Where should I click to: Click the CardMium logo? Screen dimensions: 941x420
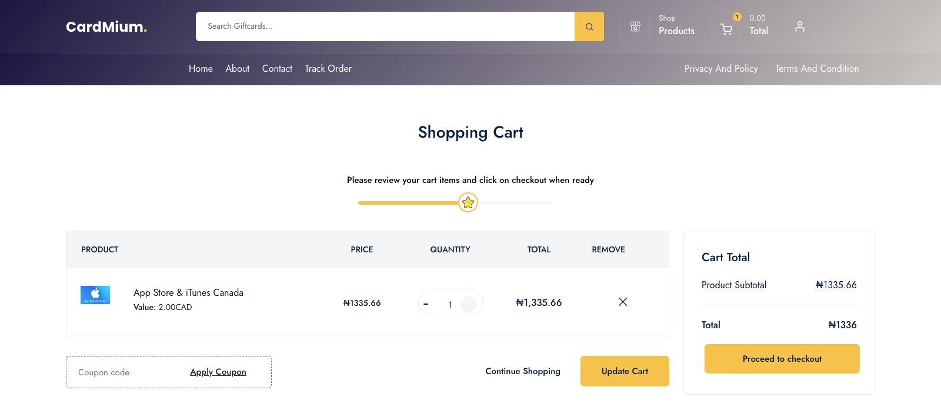105,26
